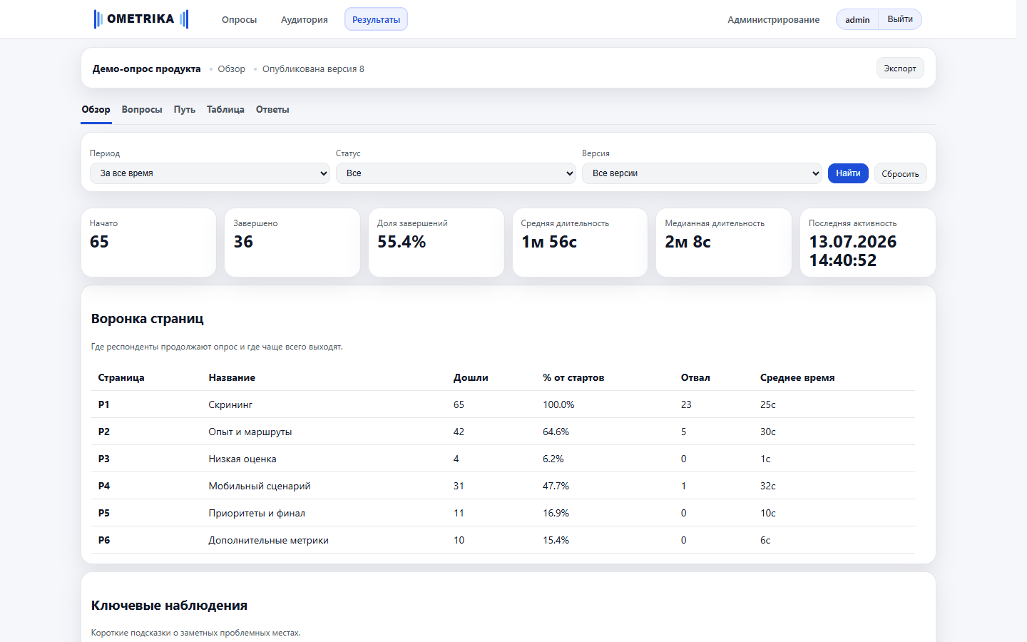Go to the Аудитория section
1027x642 pixels.
coord(305,19)
